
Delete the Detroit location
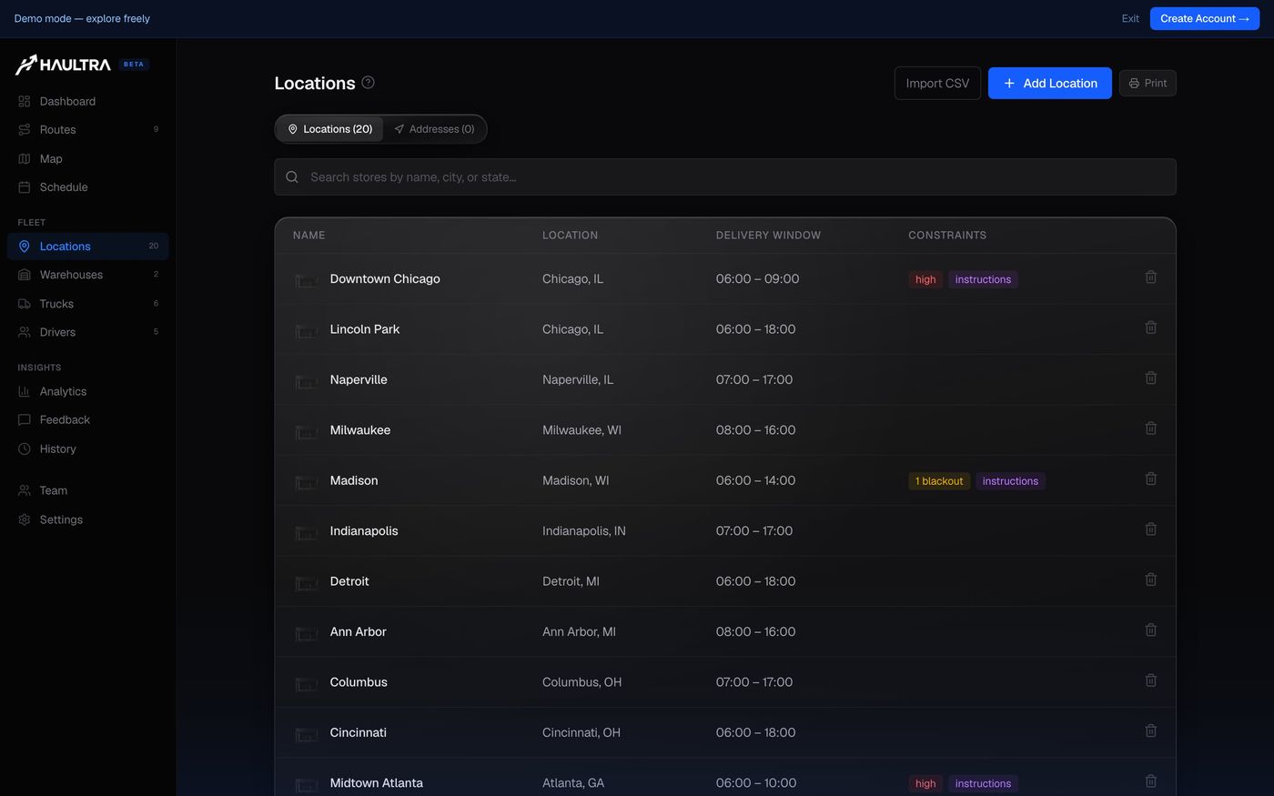click(1150, 579)
